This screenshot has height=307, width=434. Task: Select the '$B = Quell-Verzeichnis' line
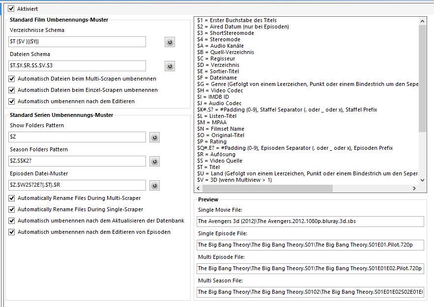tap(226, 52)
